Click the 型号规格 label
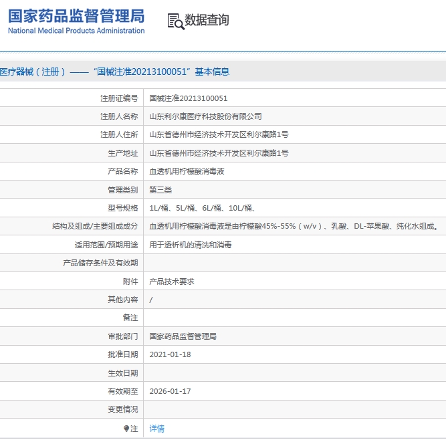The height and width of the screenshot is (444, 446). pos(123,208)
